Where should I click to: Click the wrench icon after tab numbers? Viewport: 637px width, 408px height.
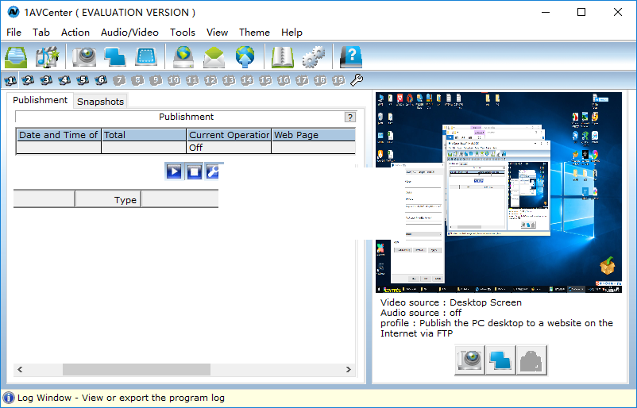coord(357,80)
